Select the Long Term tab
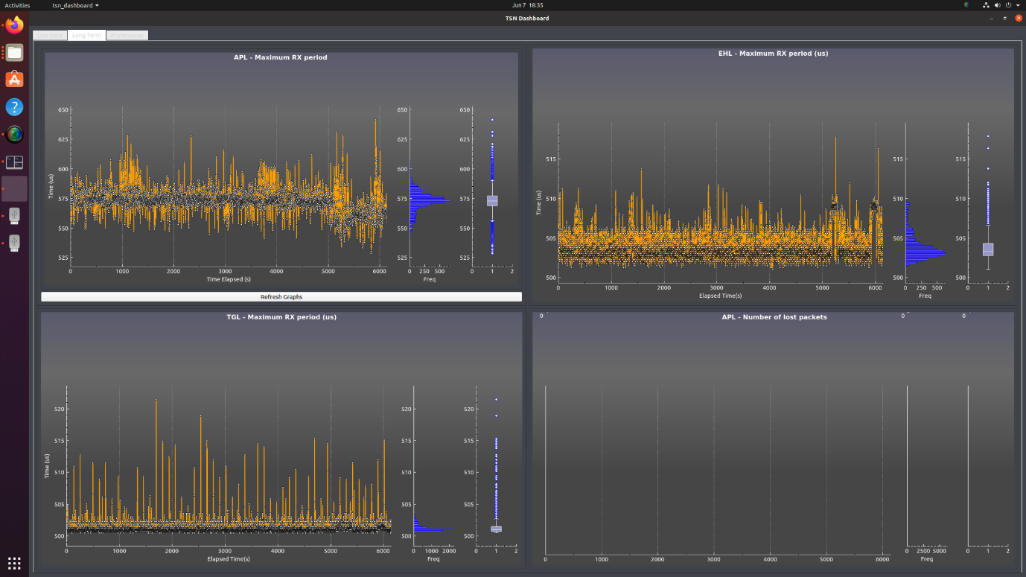Image resolution: width=1026 pixels, height=577 pixels. 86,35
